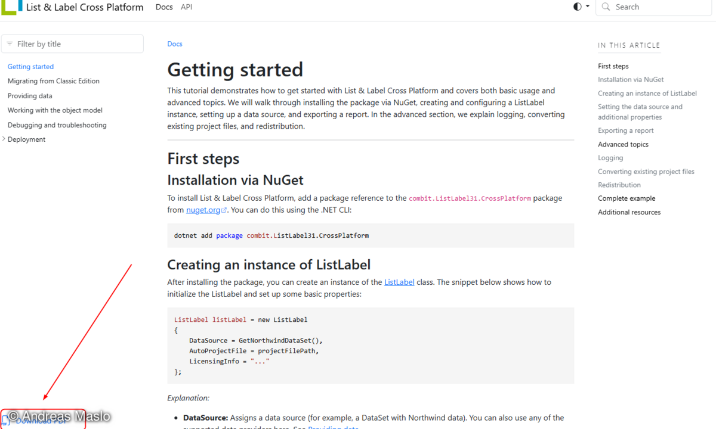The height and width of the screenshot is (429, 716).
Task: Click into the Search field
Action: pos(656,7)
